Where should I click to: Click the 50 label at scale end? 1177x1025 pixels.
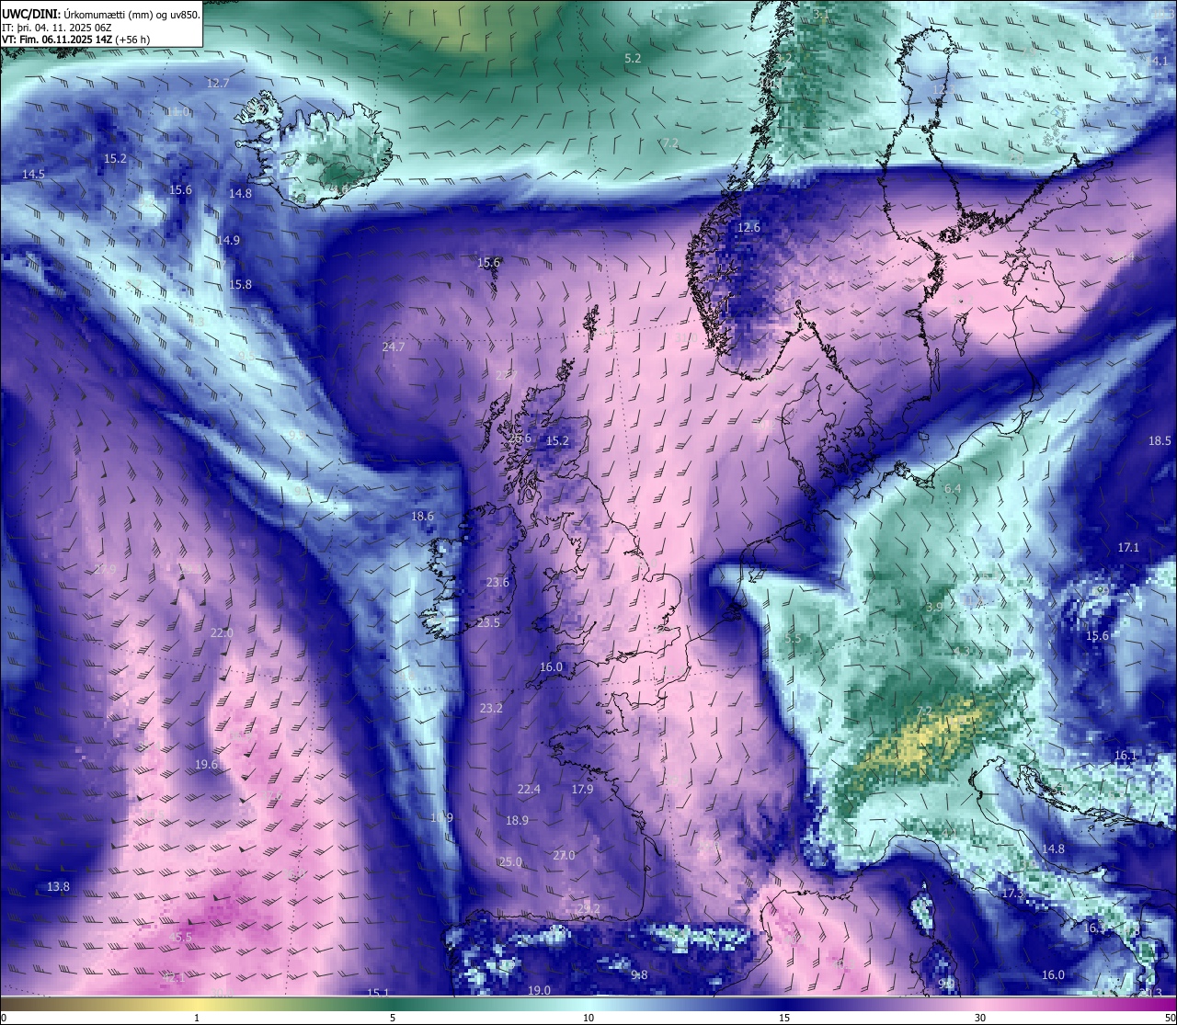pos(1169,1018)
